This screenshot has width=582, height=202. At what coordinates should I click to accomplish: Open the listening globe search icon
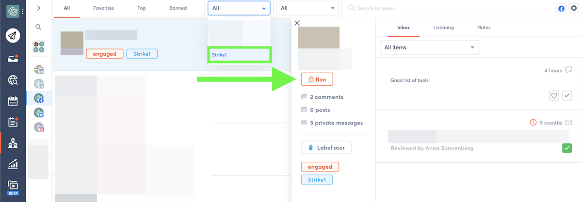(13, 80)
